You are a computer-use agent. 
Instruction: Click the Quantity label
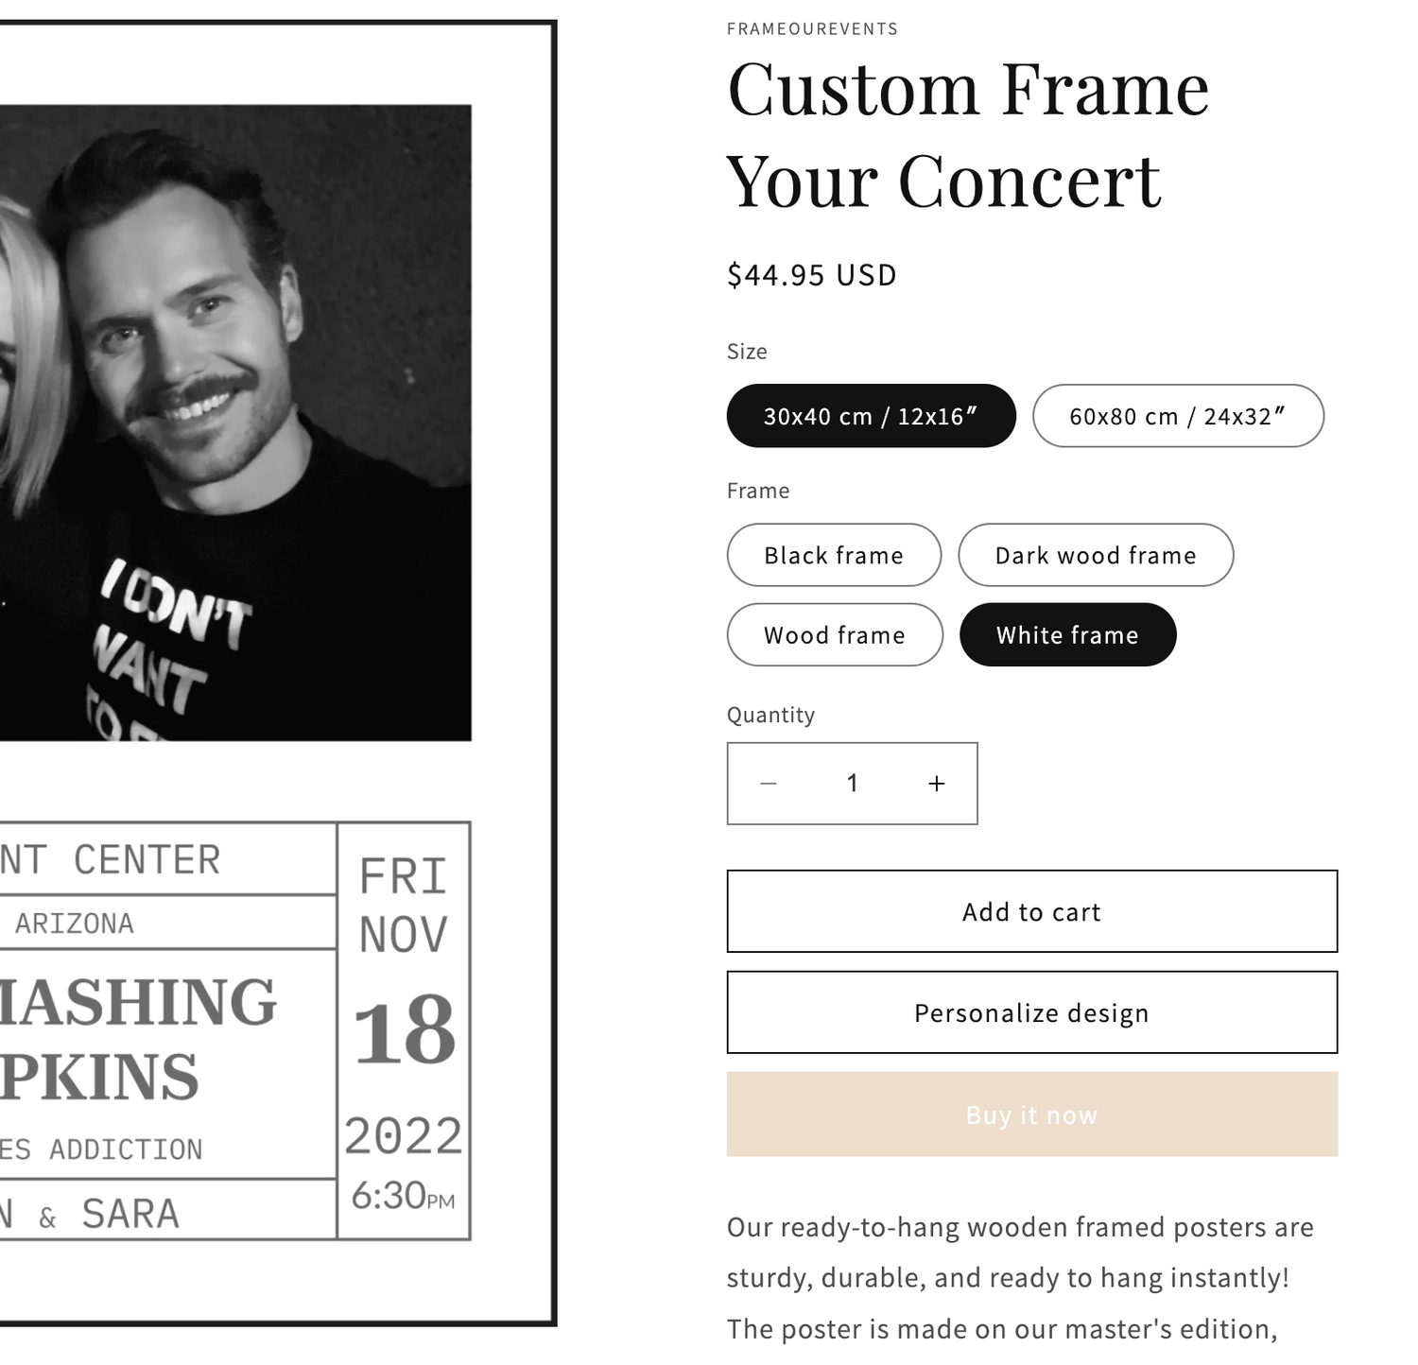(770, 715)
